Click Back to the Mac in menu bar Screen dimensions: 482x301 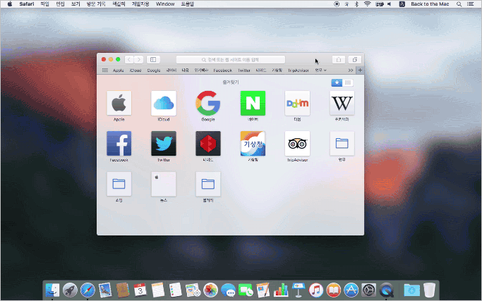tap(430, 4)
